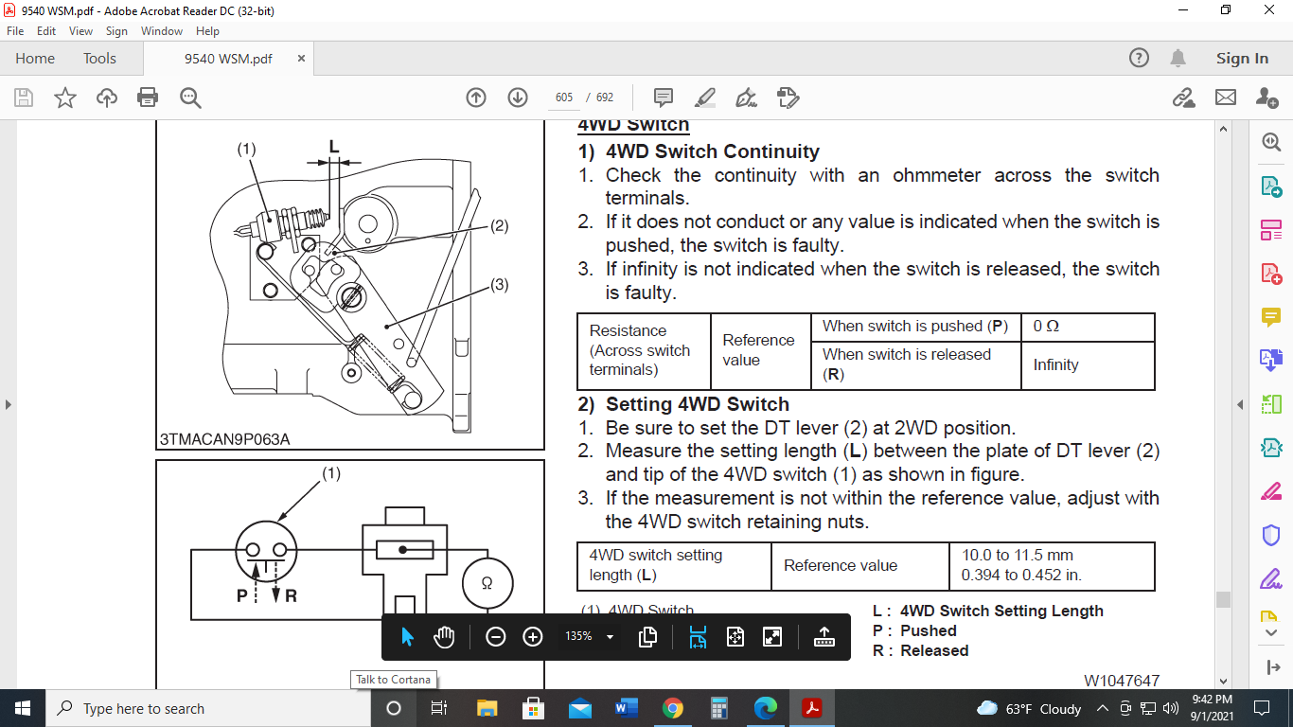Click the Sign In button
The image size is (1293, 727).
point(1242,59)
